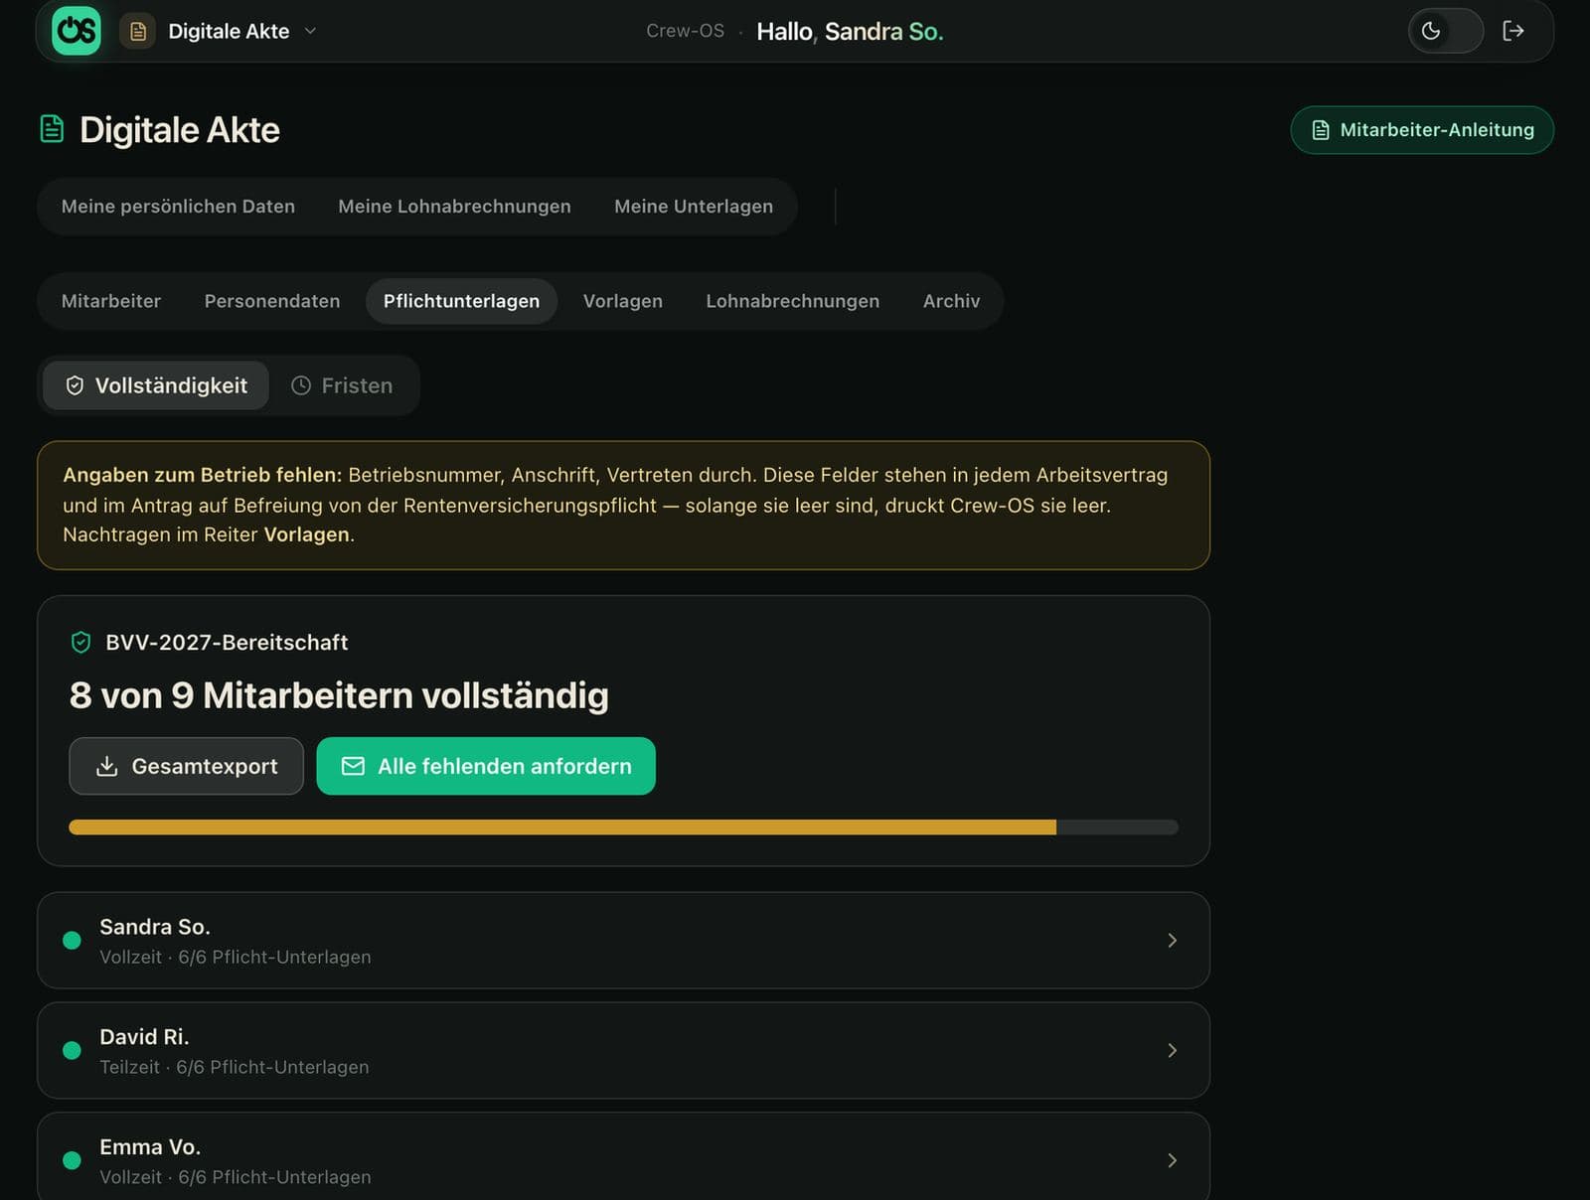Switch to Meine Unterlagen tab
This screenshot has width=1590, height=1200.
694,207
